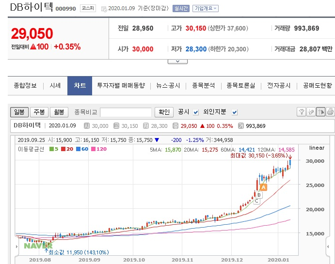This screenshot has height=264, width=335.
Task: Open the 전자공시 tab
Action: 279,86
